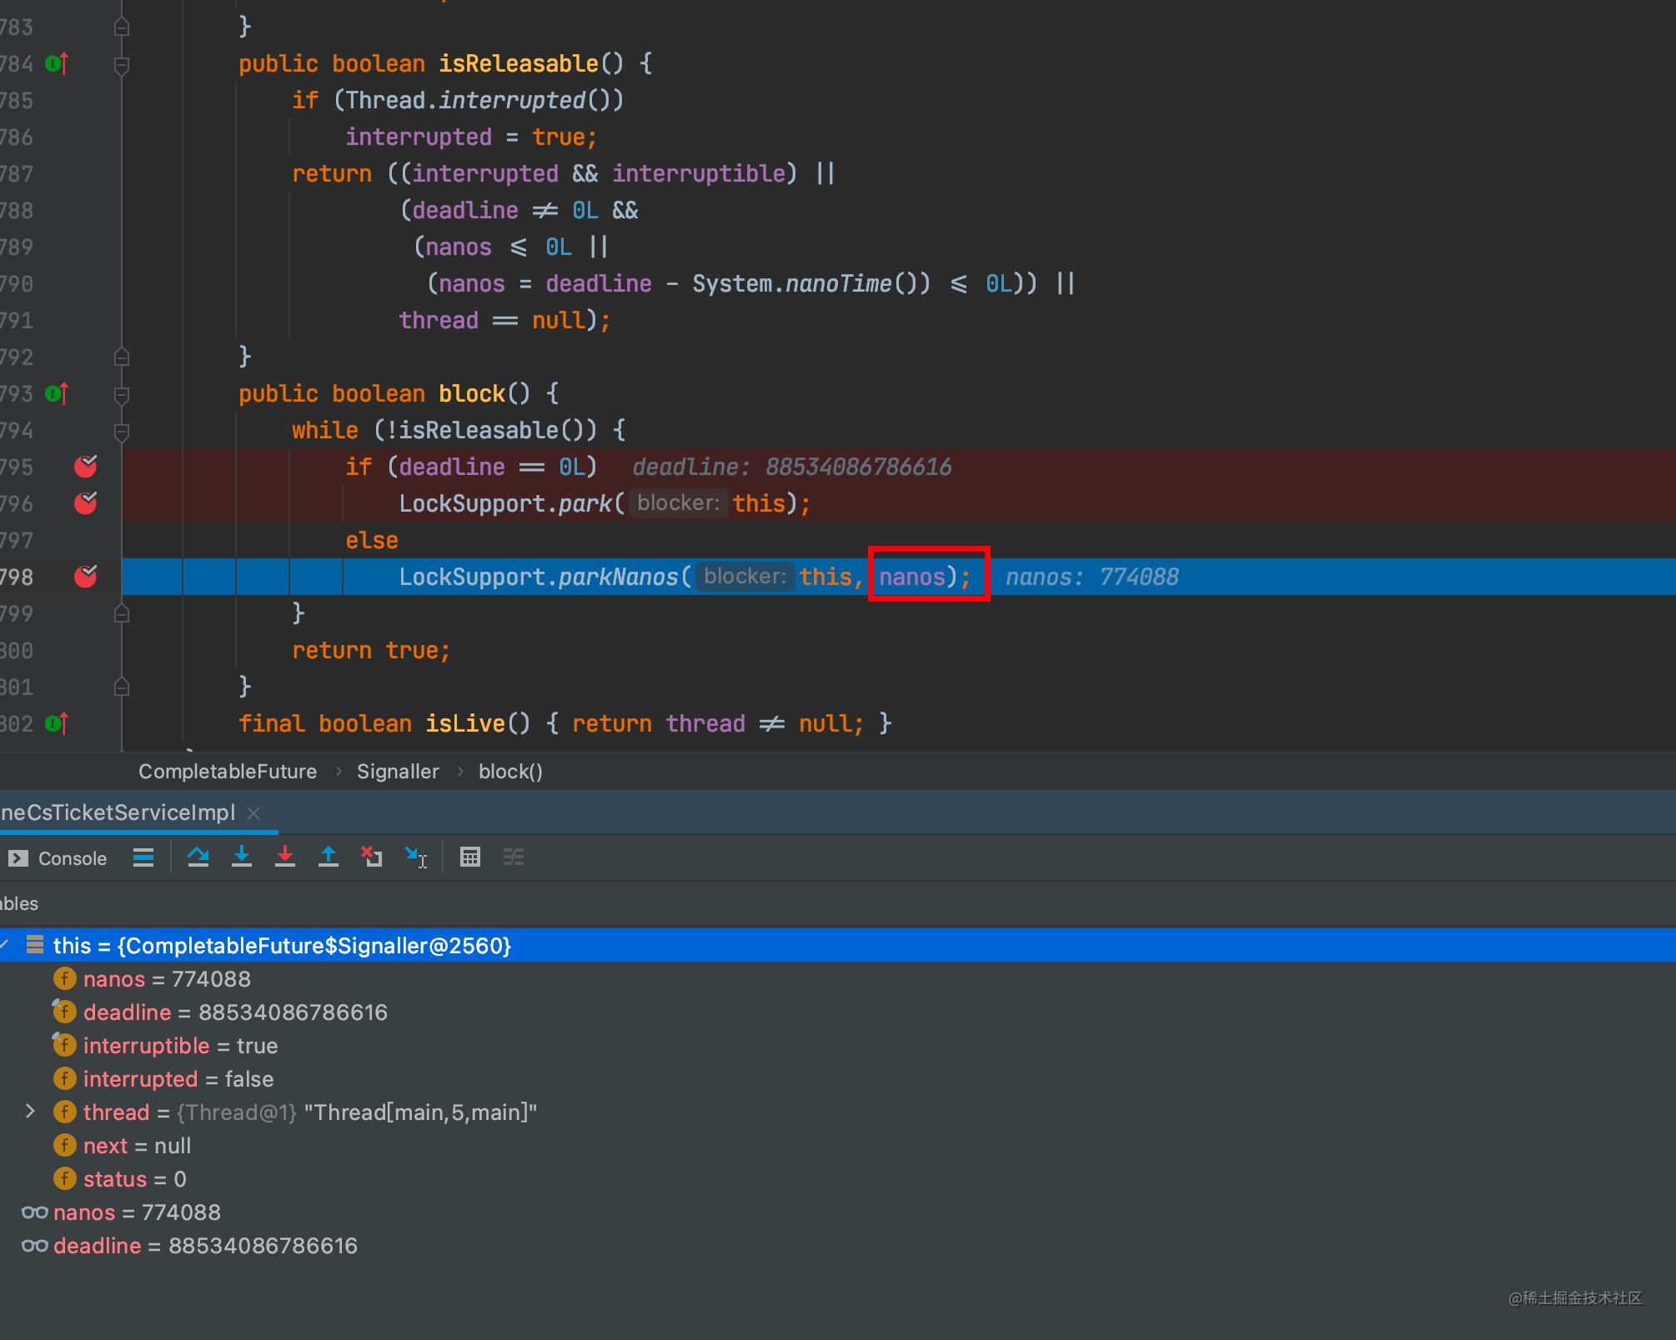Click the isReleasable method name on line 784
This screenshot has height=1340, width=1676.
click(x=519, y=63)
